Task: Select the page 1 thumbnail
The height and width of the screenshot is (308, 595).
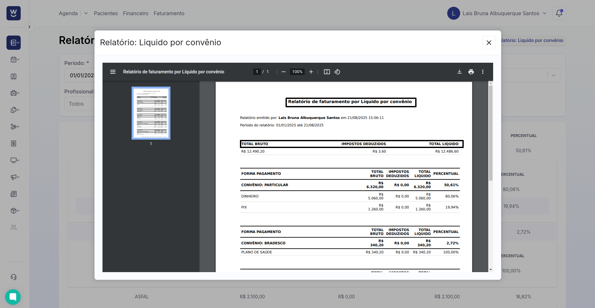Action: click(x=151, y=113)
